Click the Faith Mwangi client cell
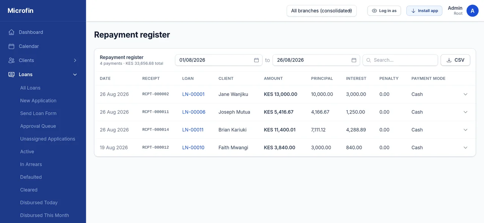Viewport: 484px width, 223px height. (x=233, y=148)
